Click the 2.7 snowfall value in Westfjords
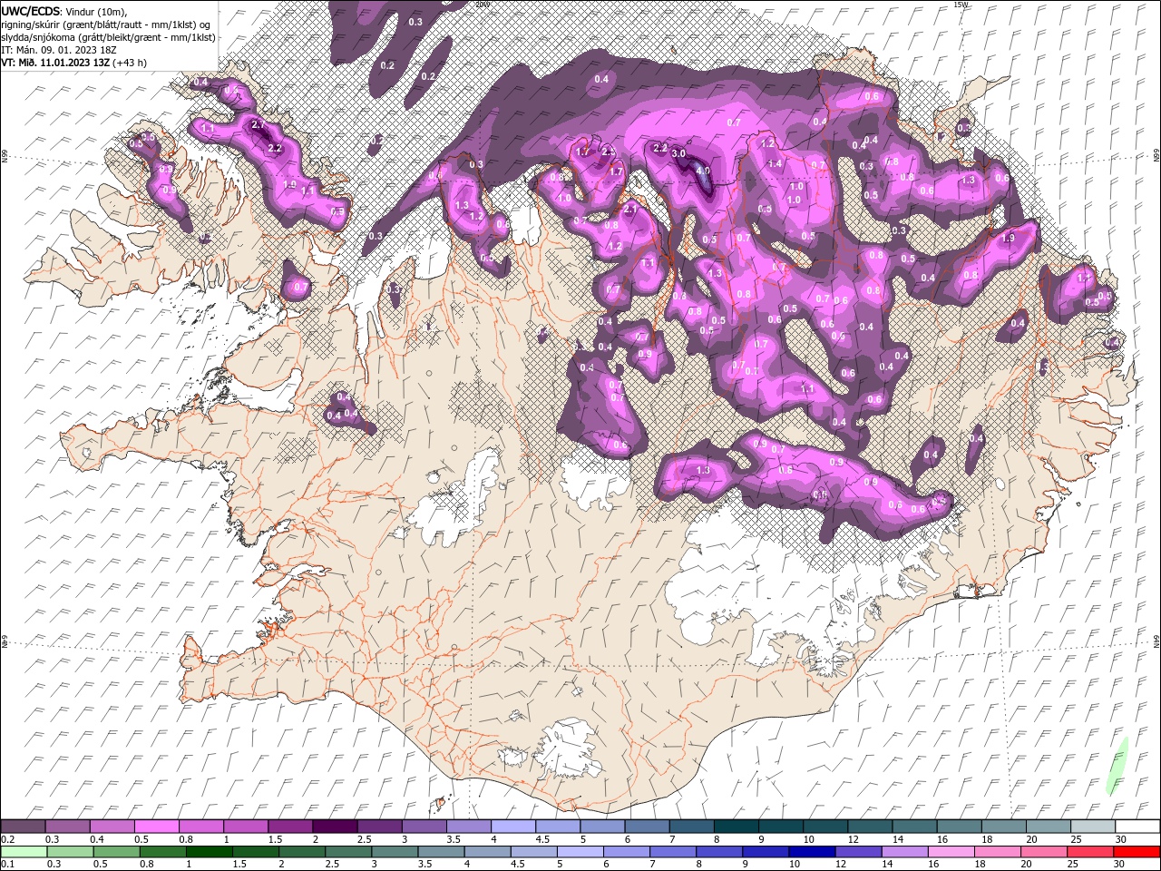This screenshot has height=871, width=1161. tap(258, 124)
